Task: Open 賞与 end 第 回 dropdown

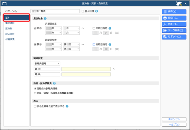Action: (71, 49)
